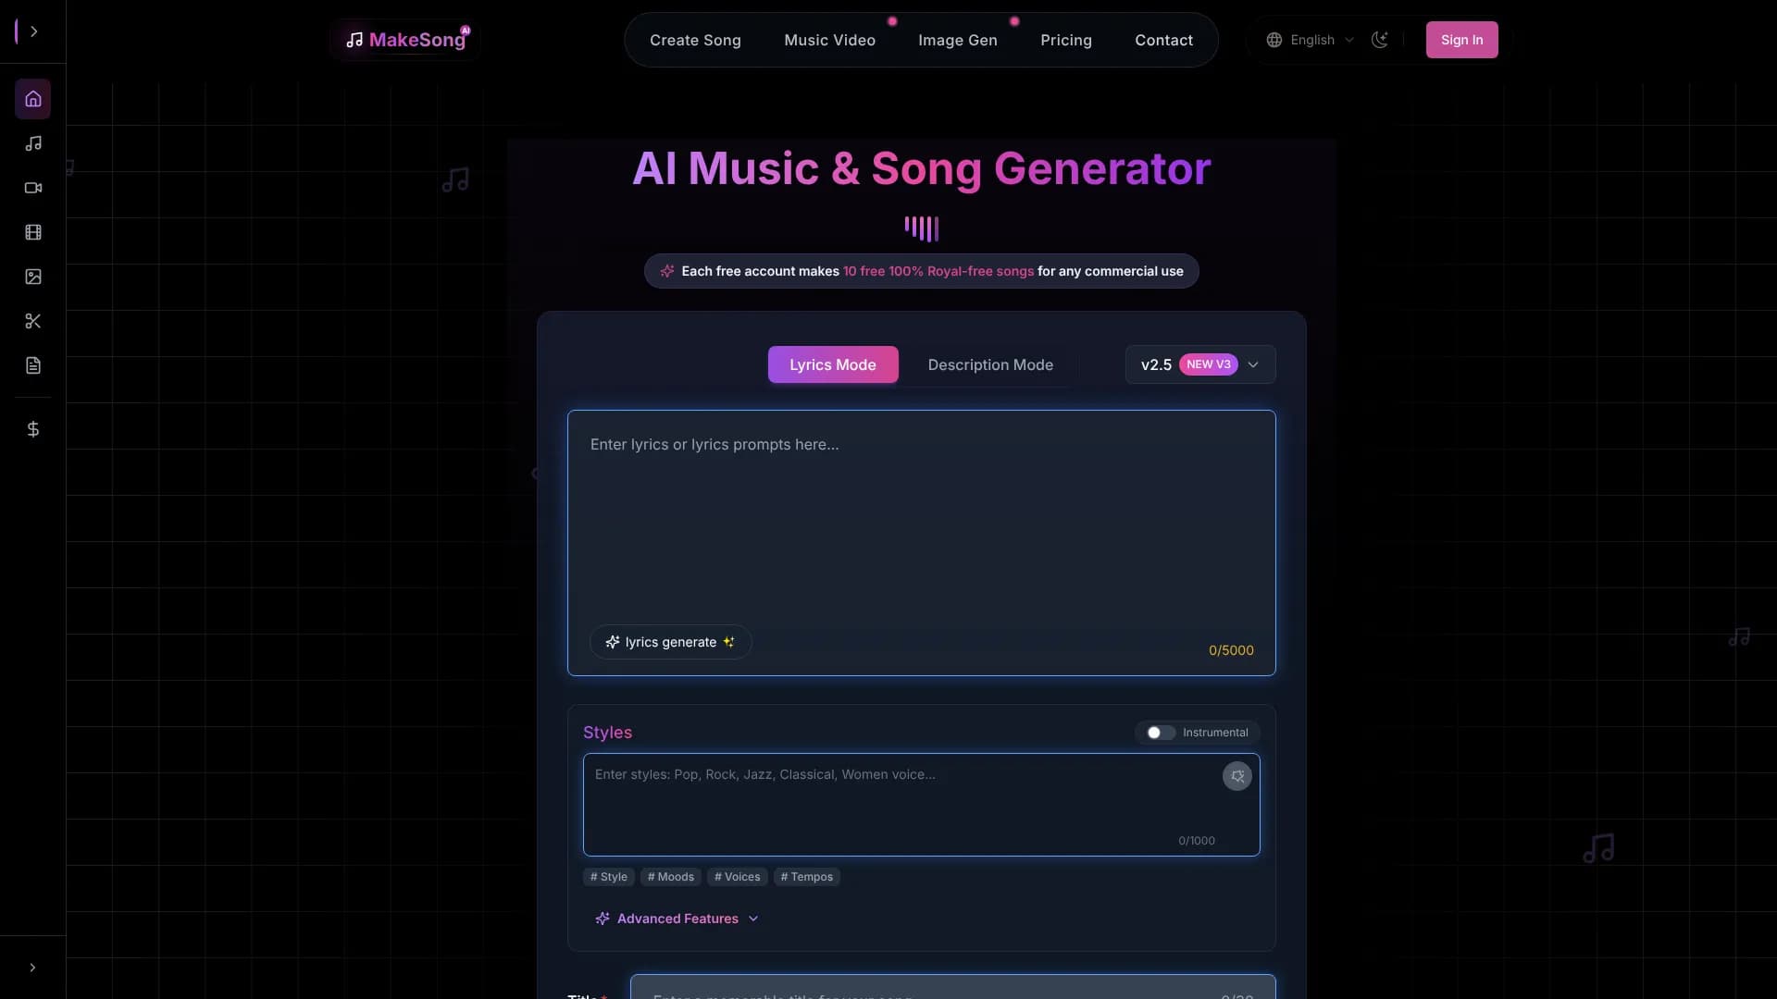This screenshot has width=1777, height=999.
Task: Select the Lyrics Mode tab
Action: click(x=833, y=364)
